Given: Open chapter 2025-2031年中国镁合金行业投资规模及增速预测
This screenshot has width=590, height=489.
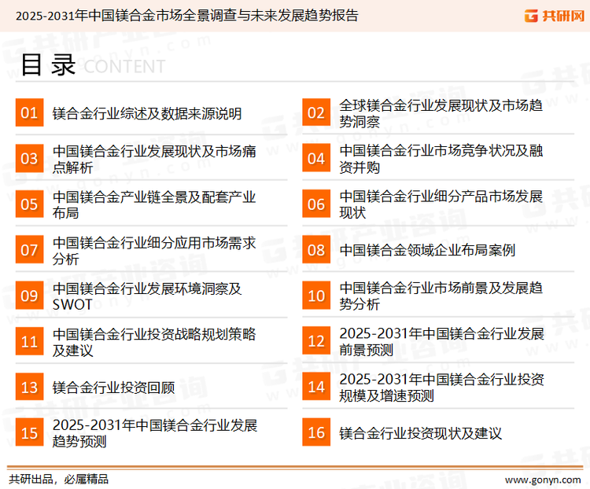Looking at the screenshot, I should click(x=442, y=388).
